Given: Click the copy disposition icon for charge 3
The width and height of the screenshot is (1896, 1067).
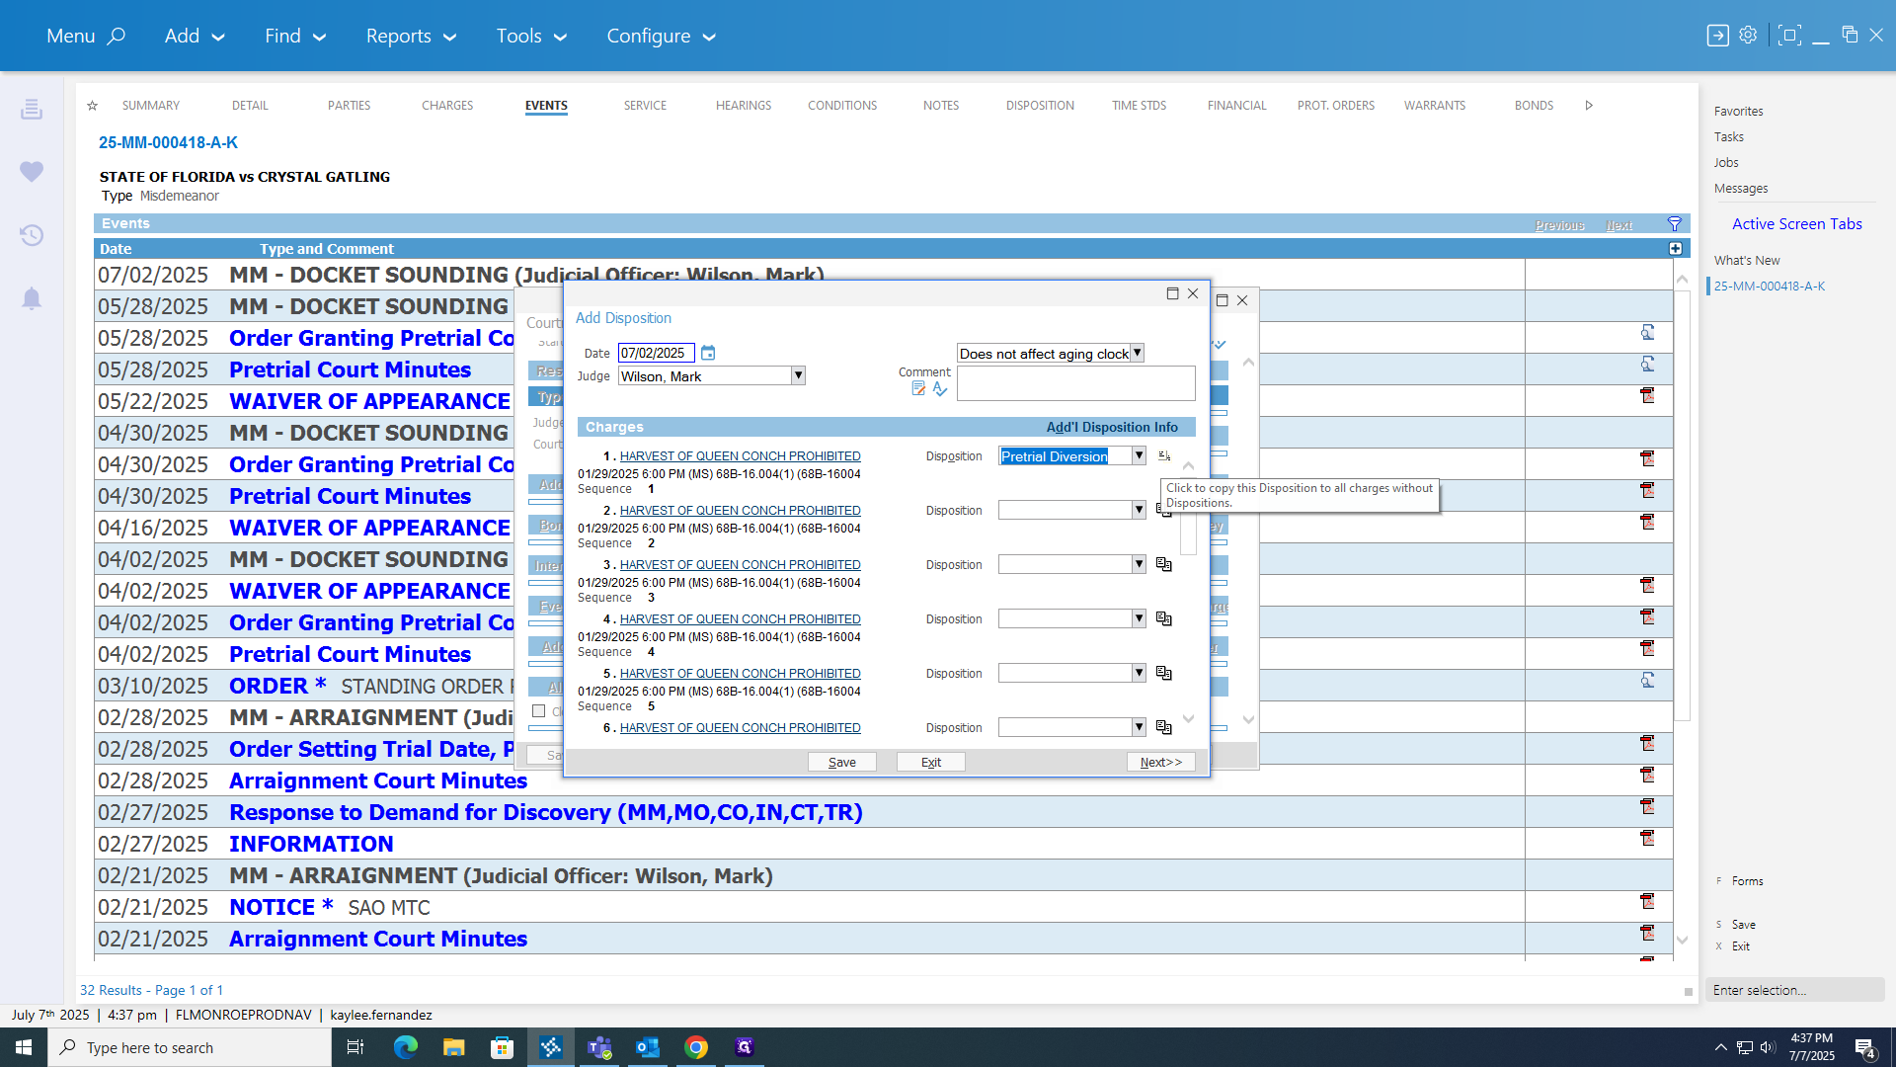Looking at the screenshot, I should pyautogui.click(x=1164, y=564).
